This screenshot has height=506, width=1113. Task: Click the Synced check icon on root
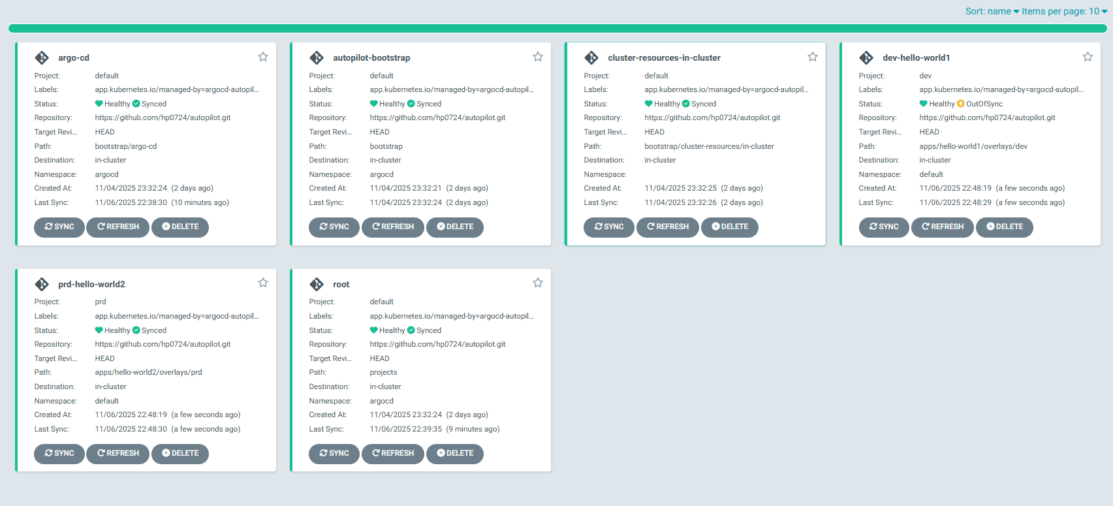point(411,330)
